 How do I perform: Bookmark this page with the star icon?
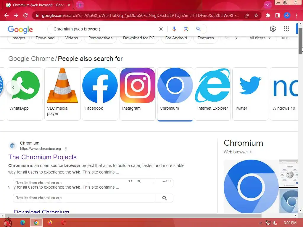[x=256, y=15]
